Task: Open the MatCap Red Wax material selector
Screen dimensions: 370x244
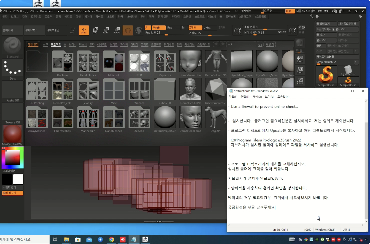Action: coord(12,135)
